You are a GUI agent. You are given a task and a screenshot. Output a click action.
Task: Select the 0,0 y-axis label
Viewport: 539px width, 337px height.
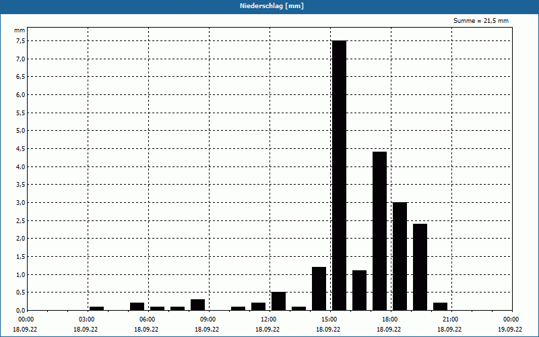point(21,310)
